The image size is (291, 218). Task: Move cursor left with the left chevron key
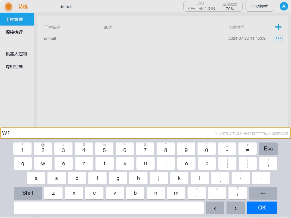click(x=215, y=208)
